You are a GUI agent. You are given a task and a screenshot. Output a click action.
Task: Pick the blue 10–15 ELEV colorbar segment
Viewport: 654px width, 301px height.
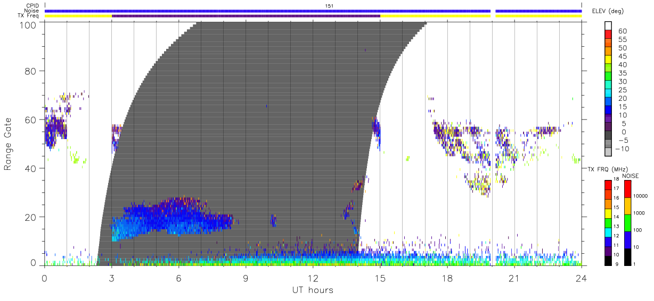click(x=609, y=111)
